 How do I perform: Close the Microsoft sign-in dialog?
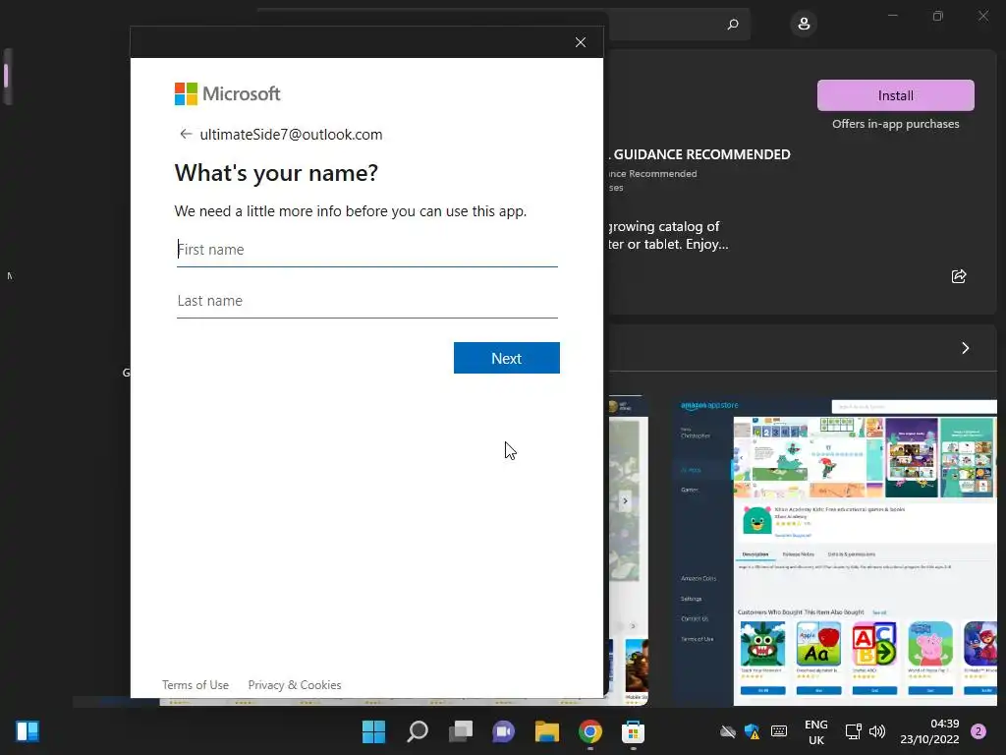coord(580,42)
